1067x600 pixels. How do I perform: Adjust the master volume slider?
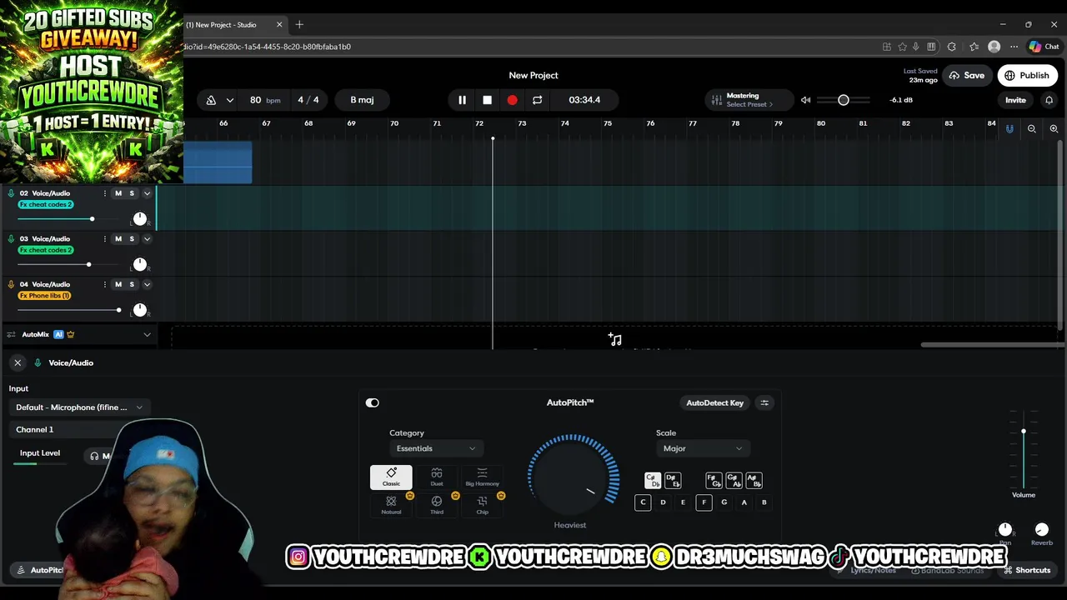click(844, 100)
